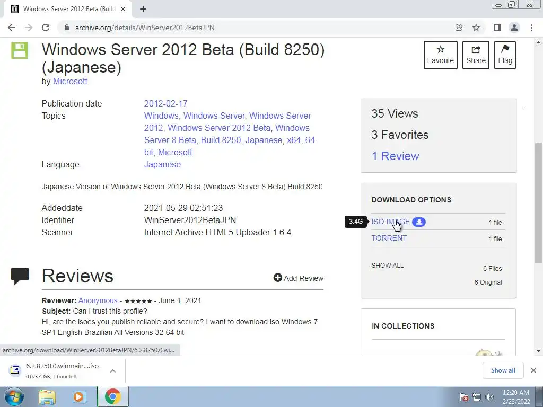Select the Windows Server 2012 Beta tab

click(x=67, y=9)
